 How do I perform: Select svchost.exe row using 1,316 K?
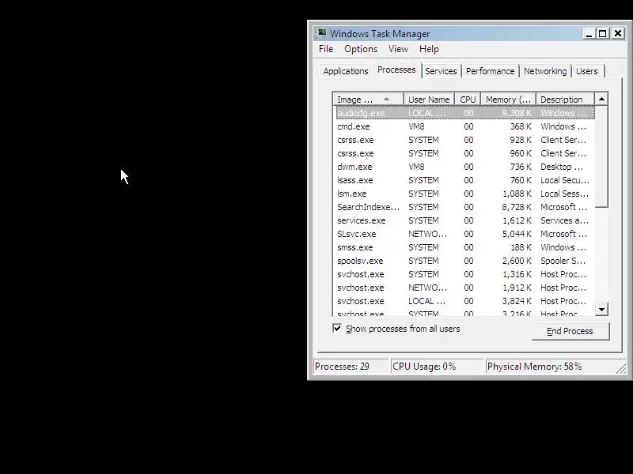[x=465, y=274]
